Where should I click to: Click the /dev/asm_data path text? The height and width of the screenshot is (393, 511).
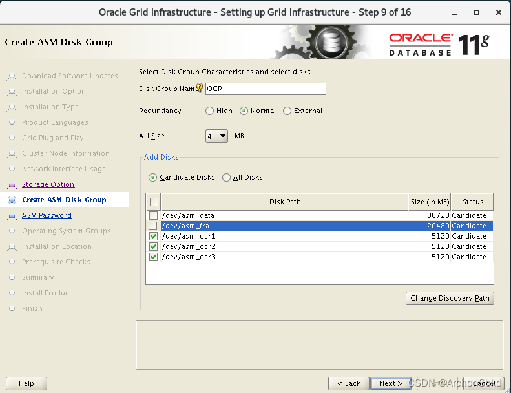(x=189, y=216)
